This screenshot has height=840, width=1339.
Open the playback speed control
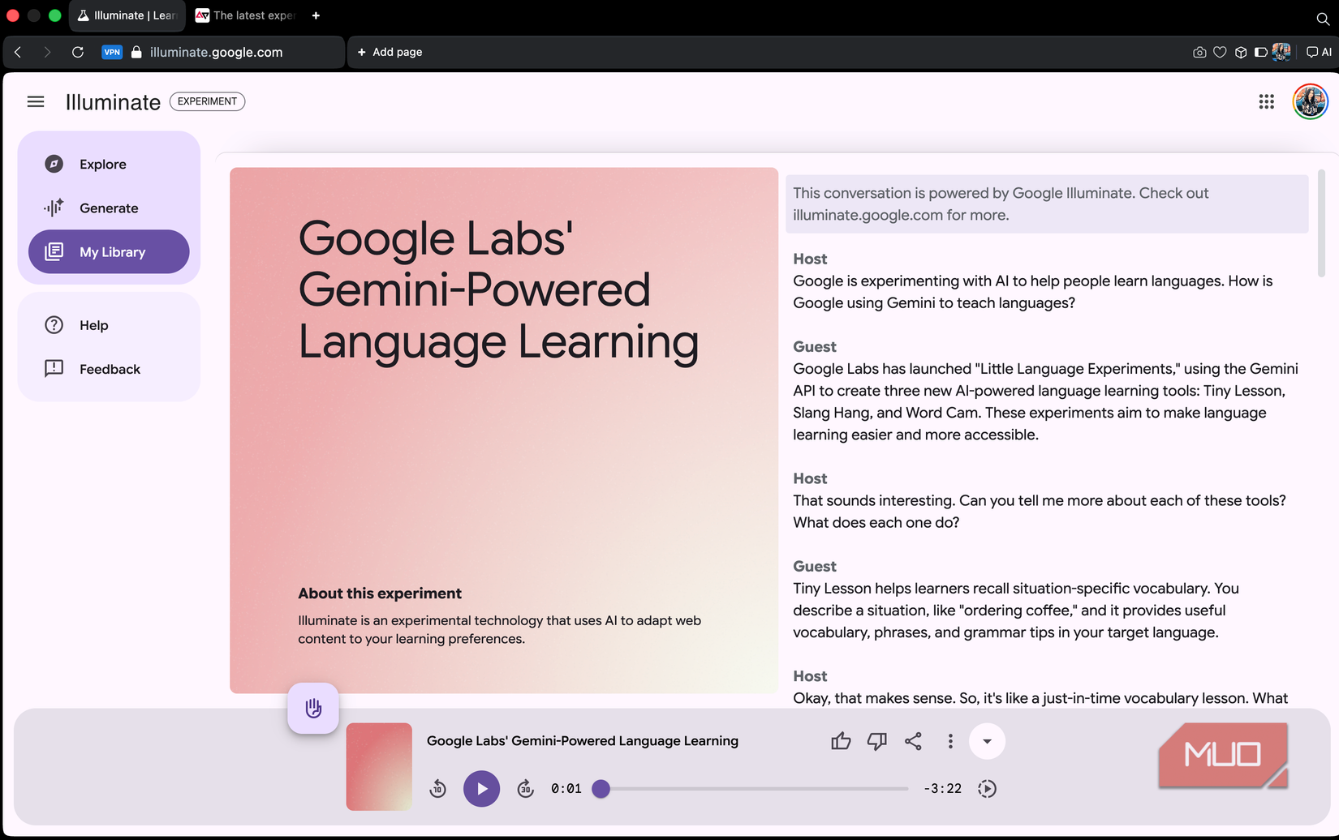point(988,788)
